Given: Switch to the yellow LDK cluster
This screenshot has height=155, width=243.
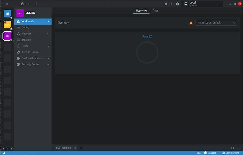Looking at the screenshot, I should pos(7,25).
